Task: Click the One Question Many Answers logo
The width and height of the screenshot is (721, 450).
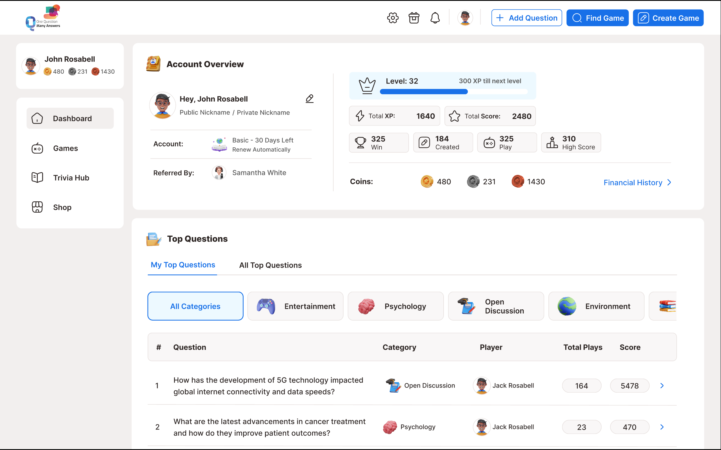Action: pyautogui.click(x=43, y=18)
